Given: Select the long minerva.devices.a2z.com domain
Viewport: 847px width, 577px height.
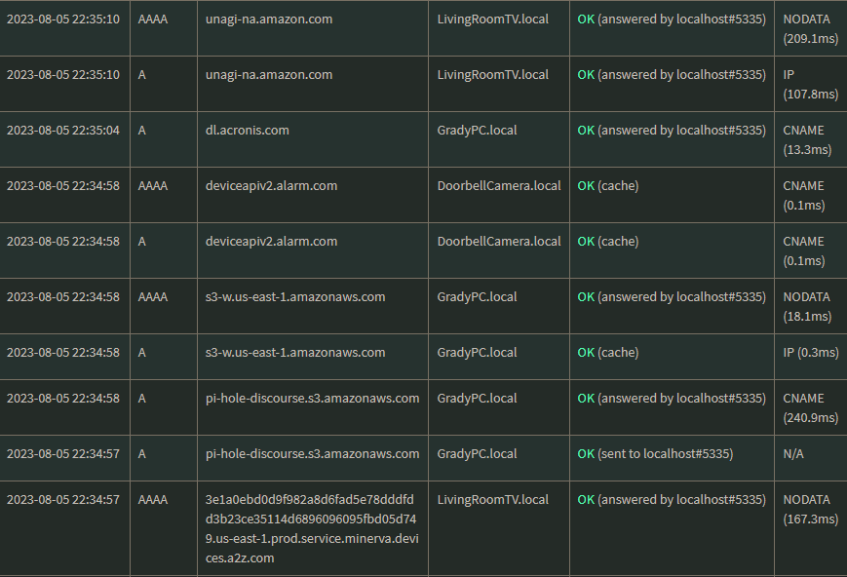Looking at the screenshot, I should [312, 529].
